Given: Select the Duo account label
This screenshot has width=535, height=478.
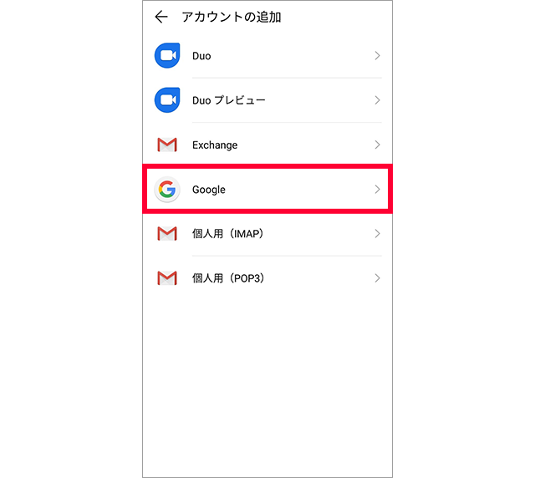Looking at the screenshot, I should [201, 56].
